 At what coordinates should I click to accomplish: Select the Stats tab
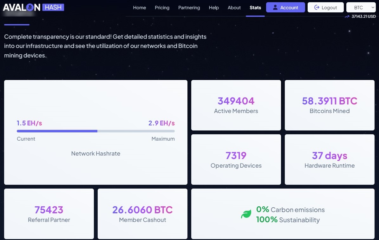(255, 8)
